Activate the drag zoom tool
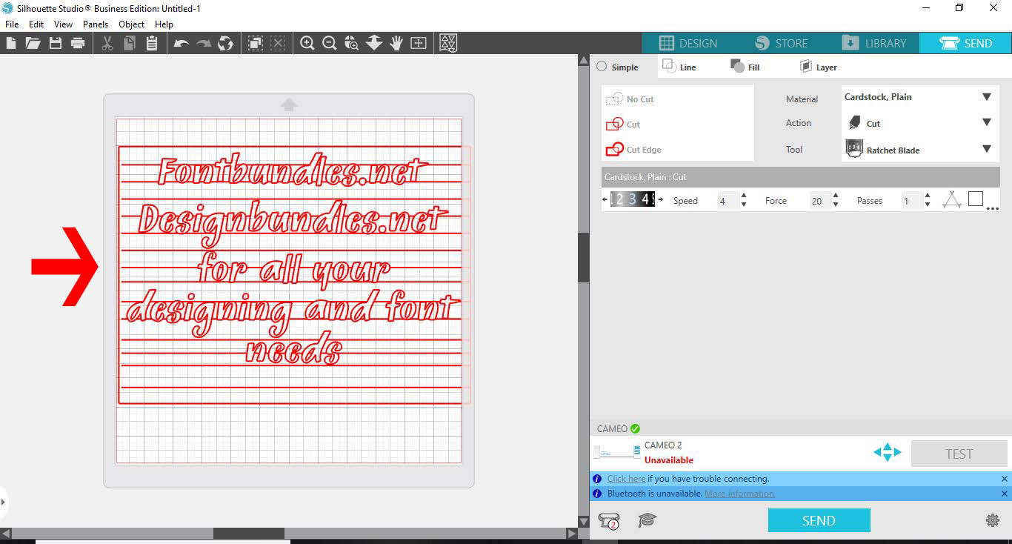1012x544 pixels. point(352,43)
